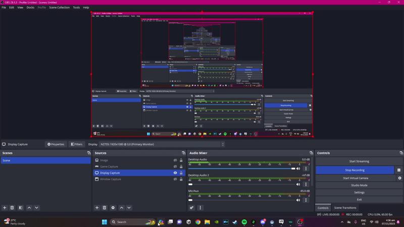Add a new source with plus icon

[x=97, y=208]
